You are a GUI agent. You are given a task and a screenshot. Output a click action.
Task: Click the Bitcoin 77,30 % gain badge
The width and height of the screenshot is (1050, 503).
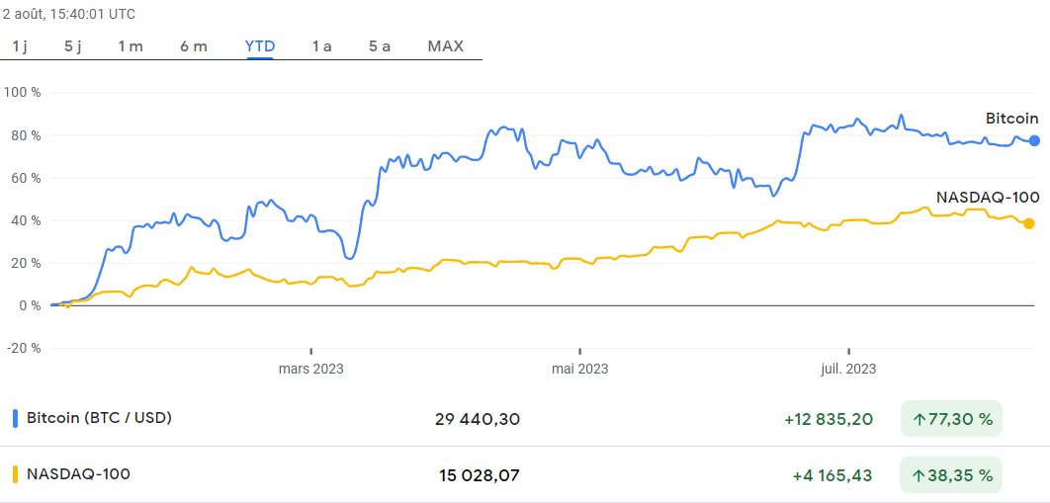[951, 419]
